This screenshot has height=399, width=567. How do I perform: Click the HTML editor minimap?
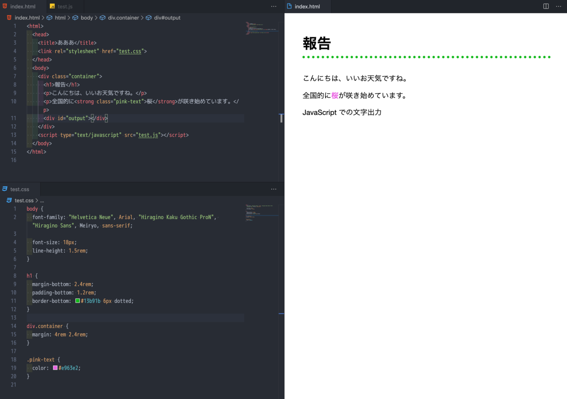click(x=262, y=27)
